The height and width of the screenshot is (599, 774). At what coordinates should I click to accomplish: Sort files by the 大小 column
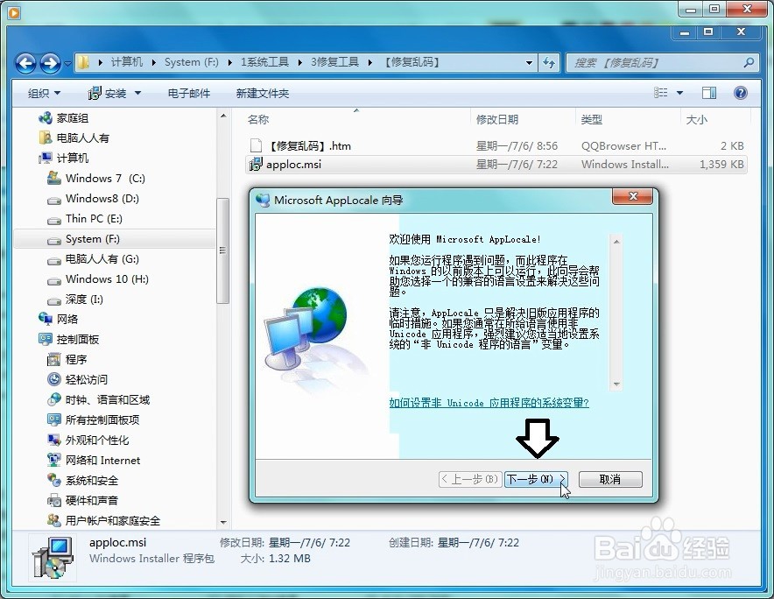coord(696,119)
